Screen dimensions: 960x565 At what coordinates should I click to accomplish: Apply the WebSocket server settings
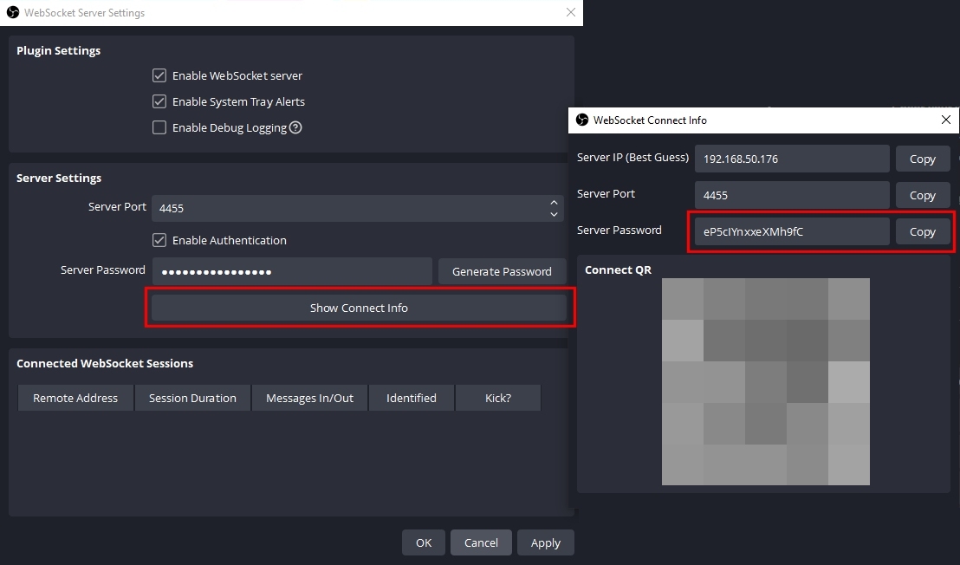click(546, 542)
